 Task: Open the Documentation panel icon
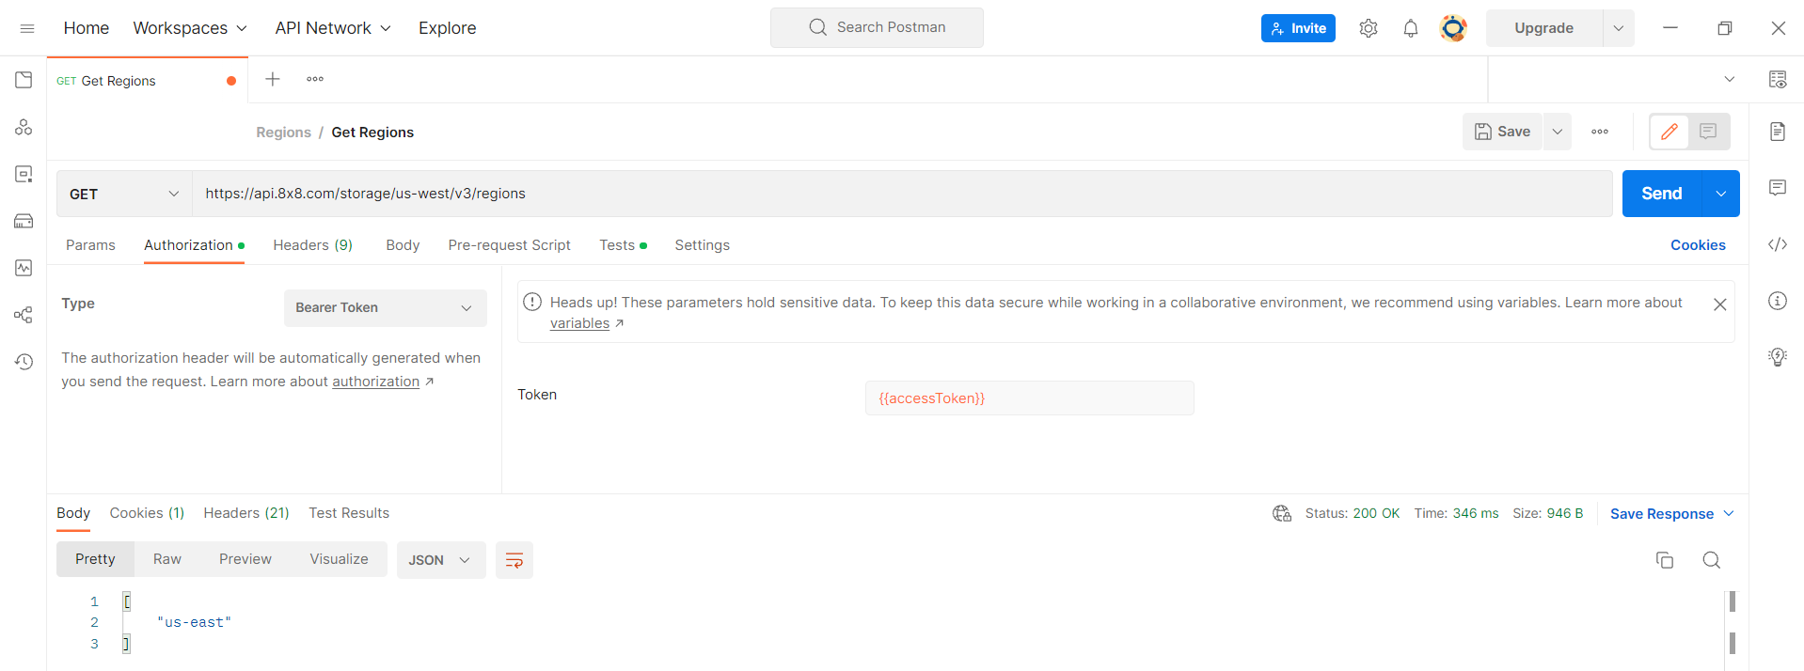pyautogui.click(x=1778, y=132)
